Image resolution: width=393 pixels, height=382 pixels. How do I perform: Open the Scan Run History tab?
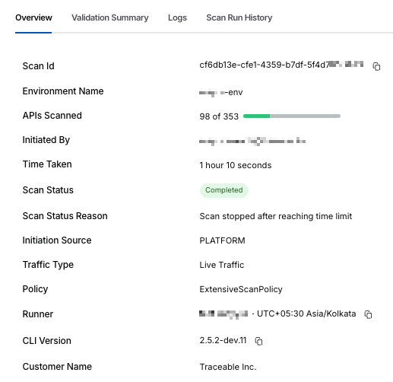(239, 18)
